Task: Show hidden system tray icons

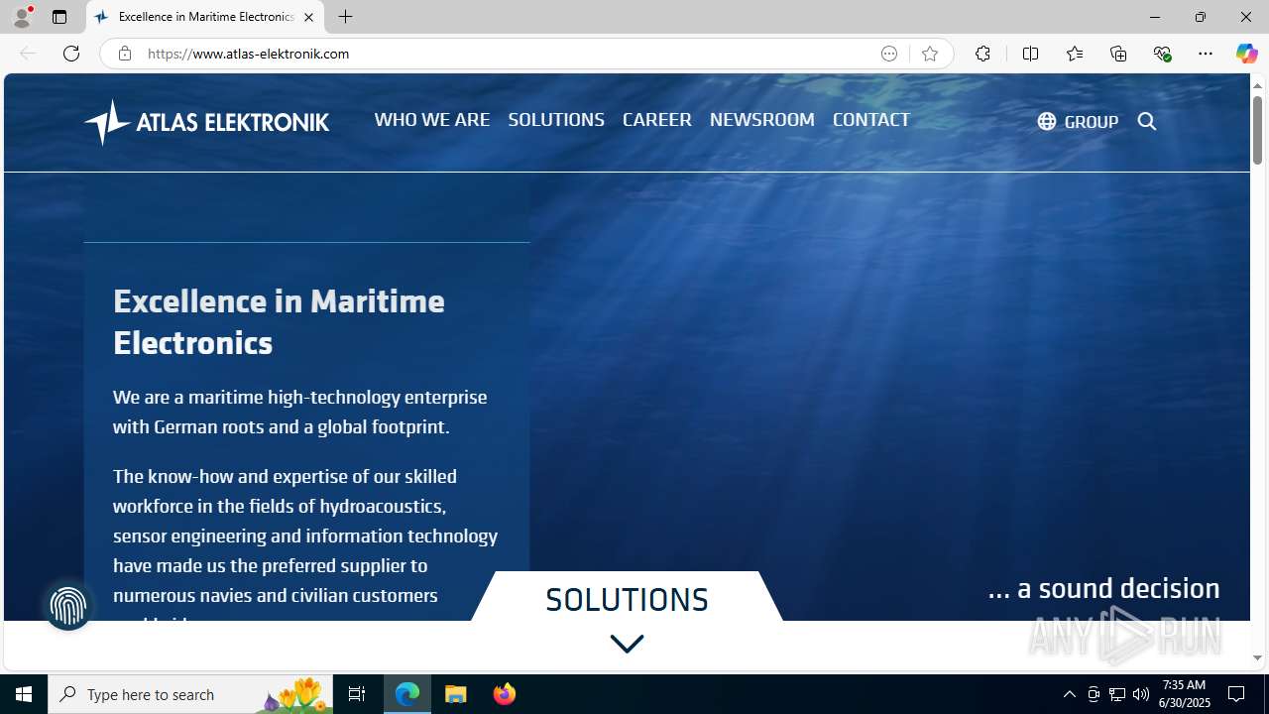Action: click(1069, 694)
